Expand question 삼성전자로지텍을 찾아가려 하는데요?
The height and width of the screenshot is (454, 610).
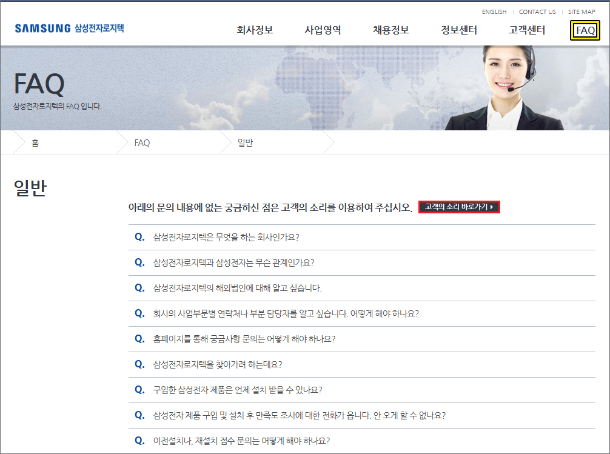tap(362, 364)
